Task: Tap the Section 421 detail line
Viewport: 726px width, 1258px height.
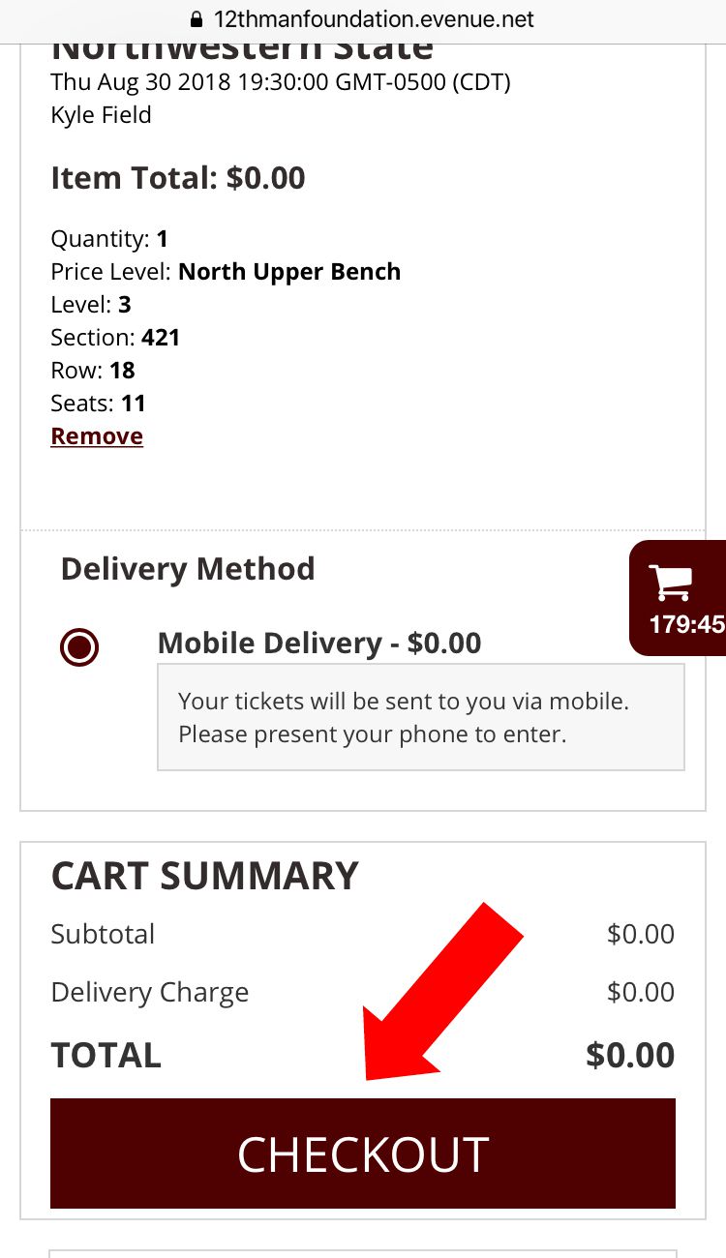Action: (x=115, y=338)
